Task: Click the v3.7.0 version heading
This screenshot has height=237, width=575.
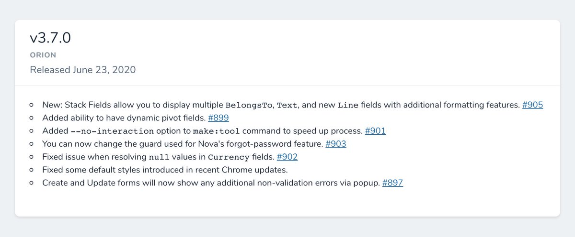Action: click(x=50, y=38)
